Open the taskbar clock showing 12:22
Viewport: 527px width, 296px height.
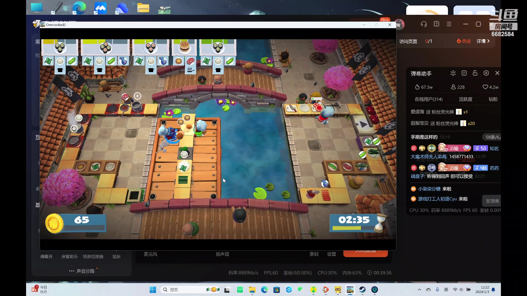point(482,290)
